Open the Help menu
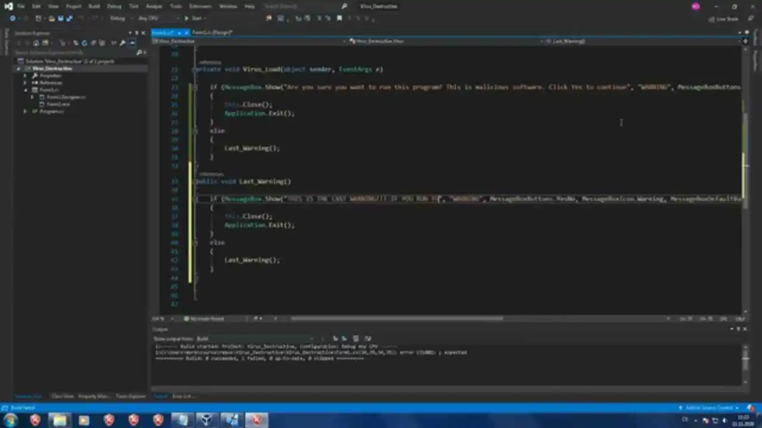This screenshot has width=762, height=428. pos(249,6)
